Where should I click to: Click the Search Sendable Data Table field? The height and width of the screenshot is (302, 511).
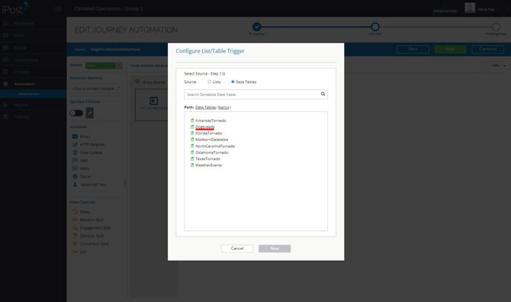(256, 95)
